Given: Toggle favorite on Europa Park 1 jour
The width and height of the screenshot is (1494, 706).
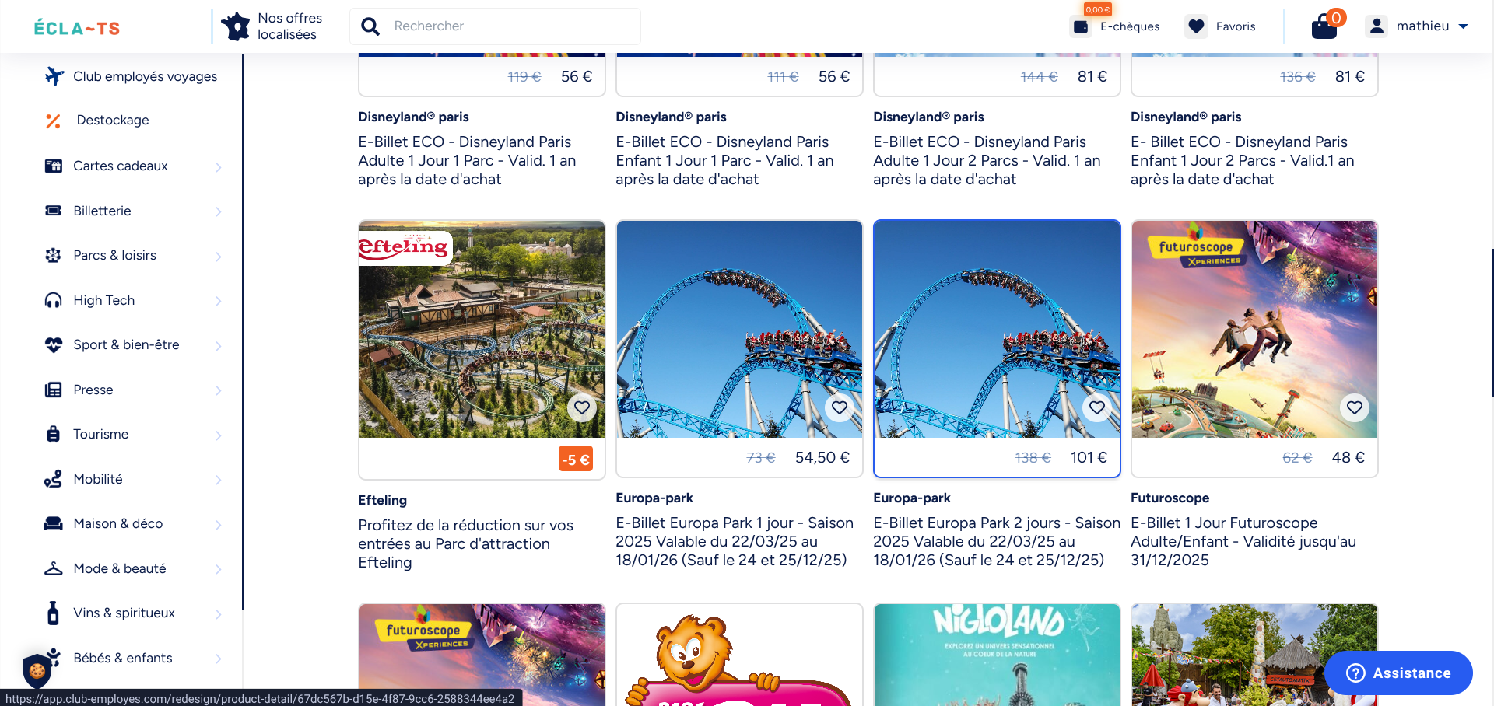Looking at the screenshot, I should [x=839, y=407].
